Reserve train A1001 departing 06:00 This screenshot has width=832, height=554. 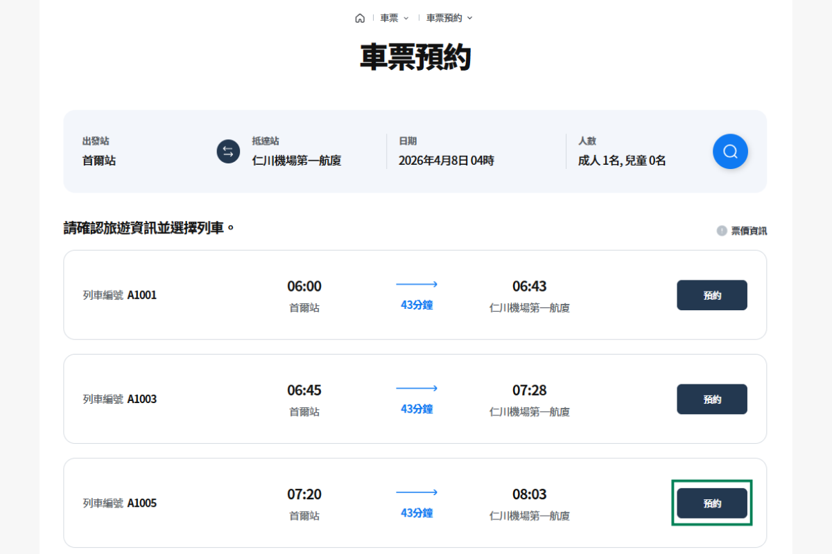coord(711,295)
